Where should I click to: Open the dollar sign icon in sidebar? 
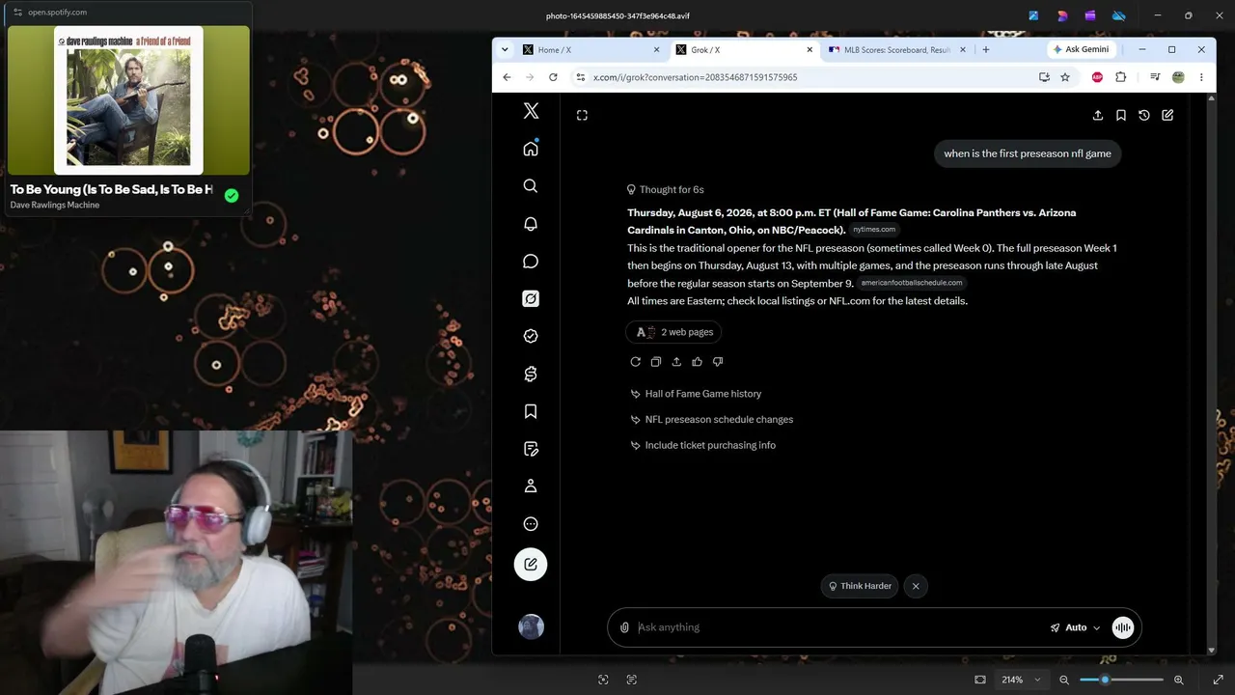[531, 374]
